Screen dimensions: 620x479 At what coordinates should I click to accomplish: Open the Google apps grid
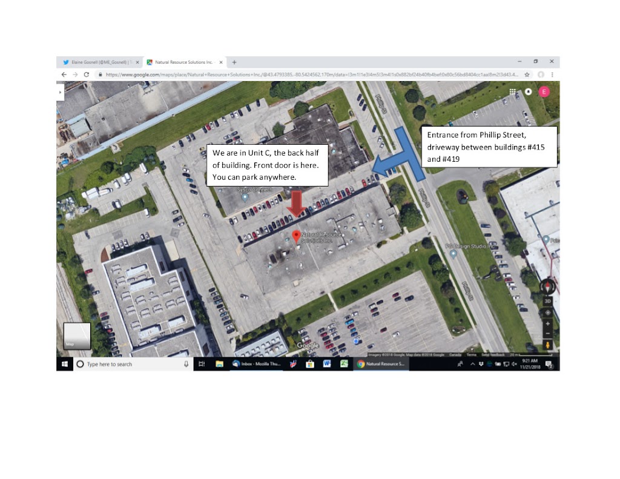click(512, 92)
